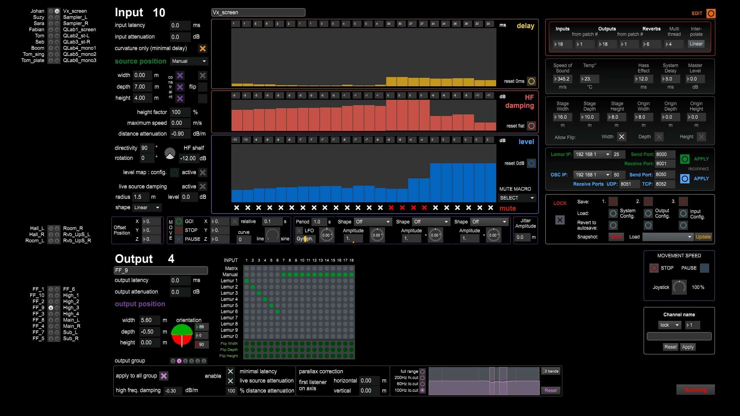Open Lemur IP address dropdown
Viewport: 740px width, 416px height.
point(592,154)
